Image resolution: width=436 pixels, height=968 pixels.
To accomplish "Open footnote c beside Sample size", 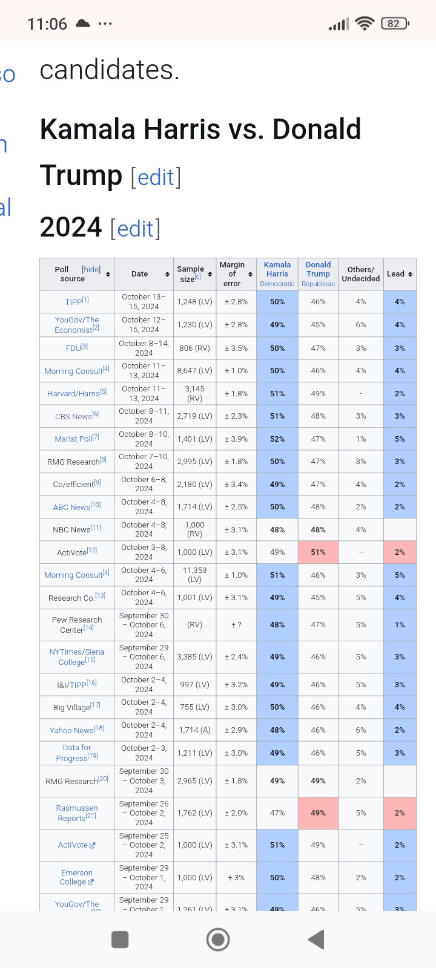I will pyautogui.click(x=198, y=278).
